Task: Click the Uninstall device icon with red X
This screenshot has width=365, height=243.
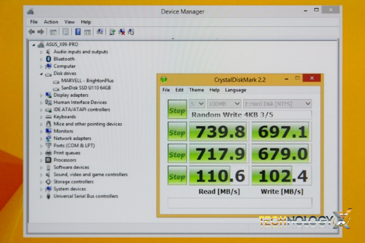Action: (122, 32)
